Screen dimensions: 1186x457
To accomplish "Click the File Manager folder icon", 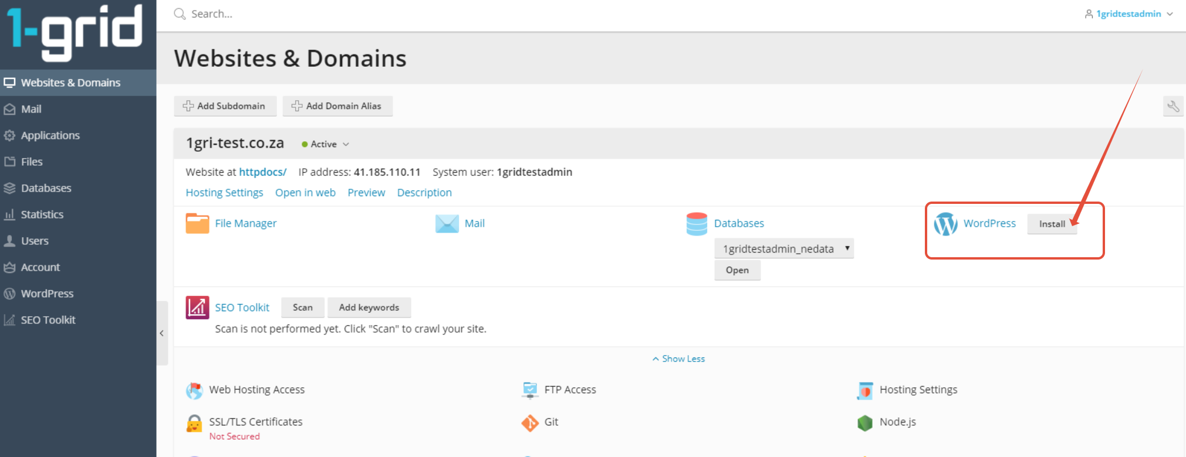I will (197, 223).
